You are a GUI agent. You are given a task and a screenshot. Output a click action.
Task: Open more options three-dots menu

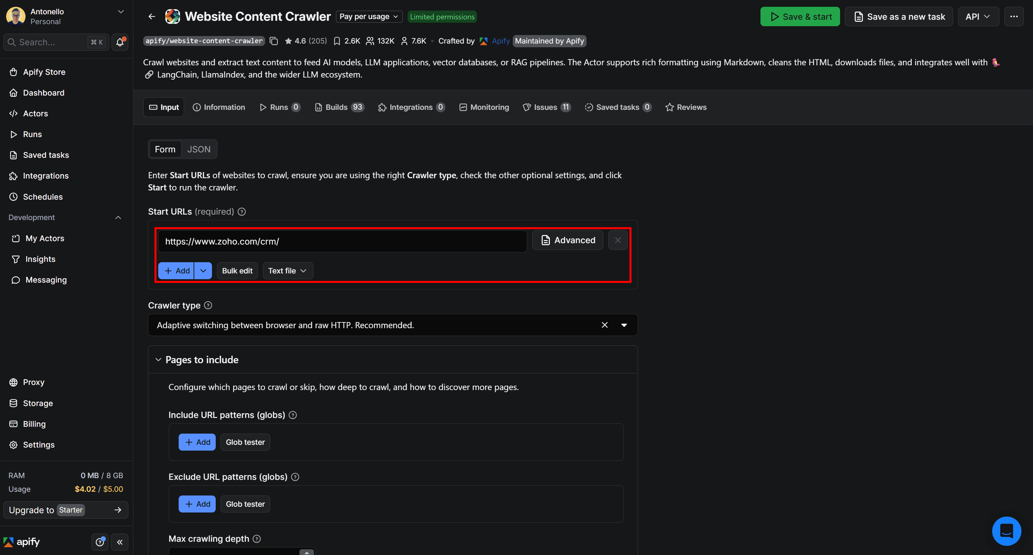tap(1014, 16)
